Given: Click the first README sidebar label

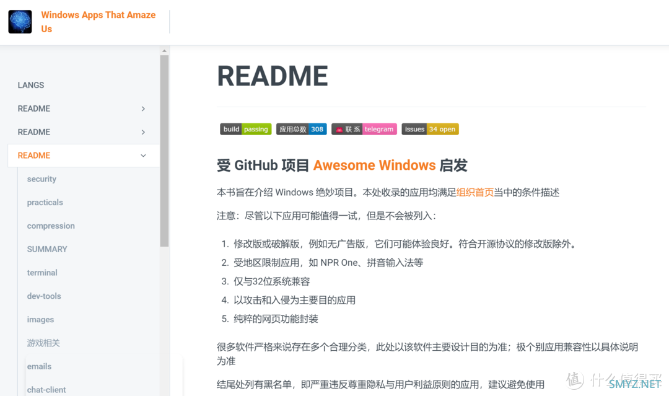Looking at the screenshot, I should [x=33, y=109].
